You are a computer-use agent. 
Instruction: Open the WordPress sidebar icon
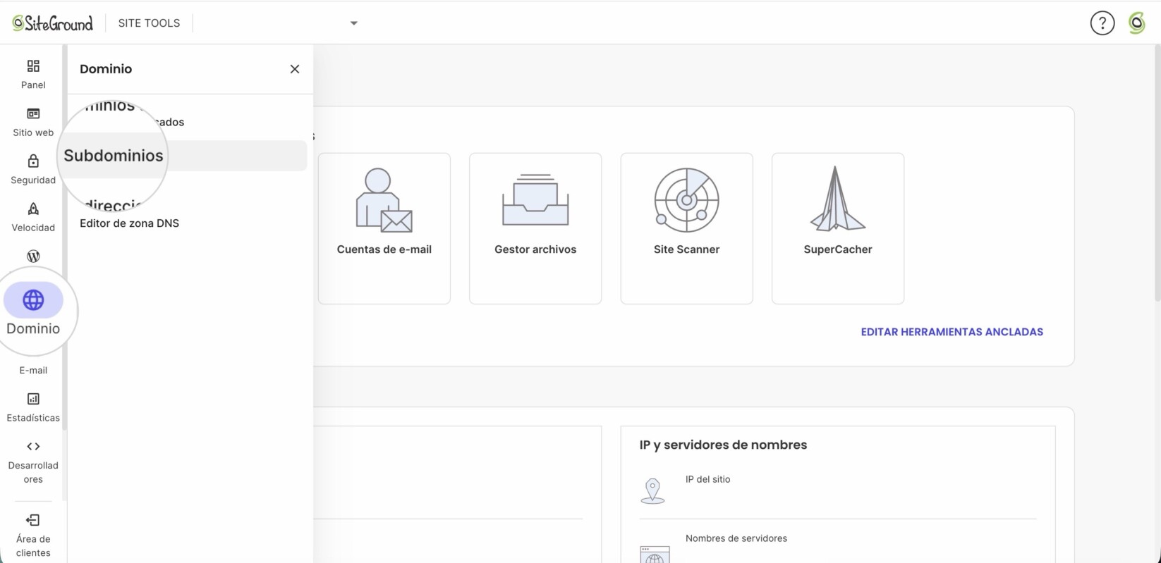click(33, 256)
